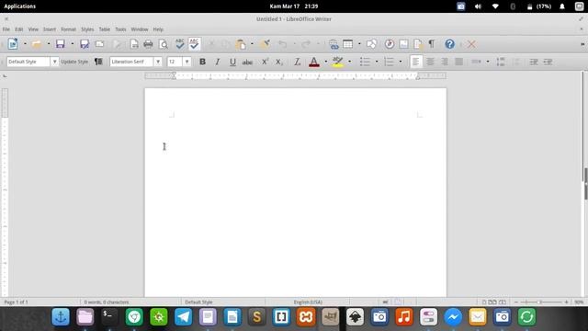Open the Applications menu in top panel
The width and height of the screenshot is (588, 331).
pyautogui.click(x=20, y=6)
